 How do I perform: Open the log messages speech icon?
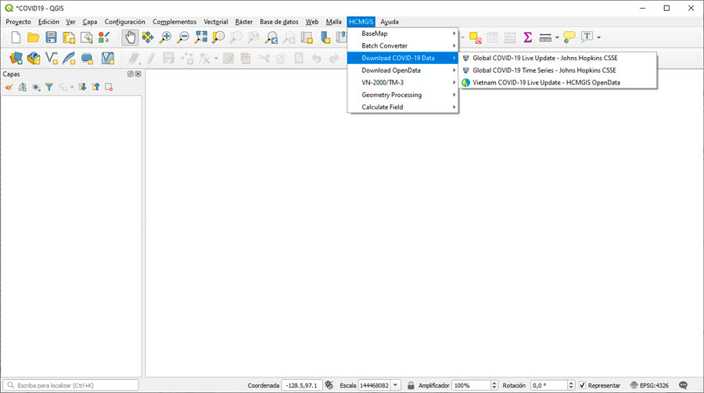684,385
